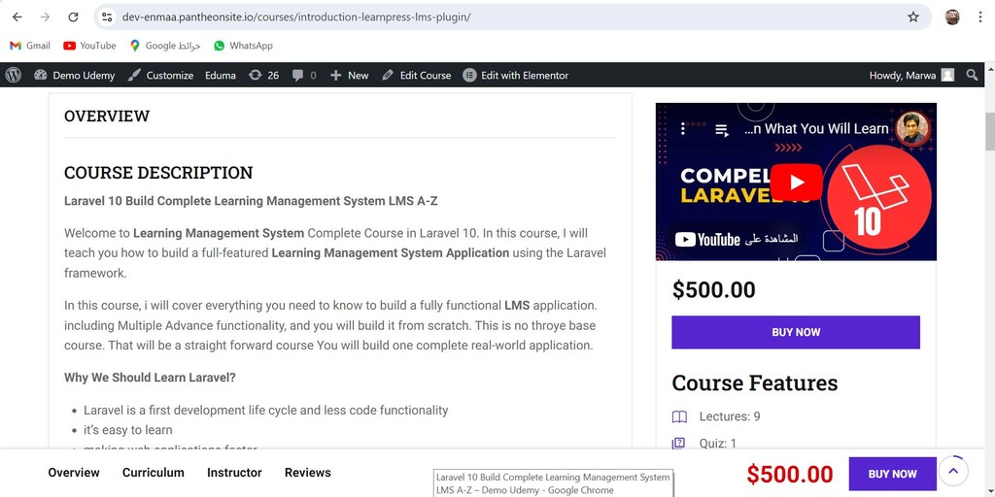Click the video channel avatar

point(913,128)
